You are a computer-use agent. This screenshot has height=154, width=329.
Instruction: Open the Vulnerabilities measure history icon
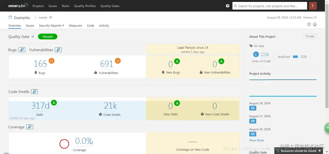(x=58, y=50)
